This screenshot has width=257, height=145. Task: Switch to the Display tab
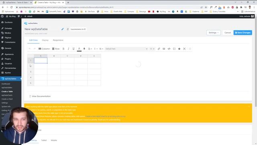45,40
